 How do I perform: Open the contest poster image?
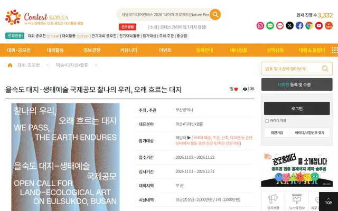click(x=65, y=157)
